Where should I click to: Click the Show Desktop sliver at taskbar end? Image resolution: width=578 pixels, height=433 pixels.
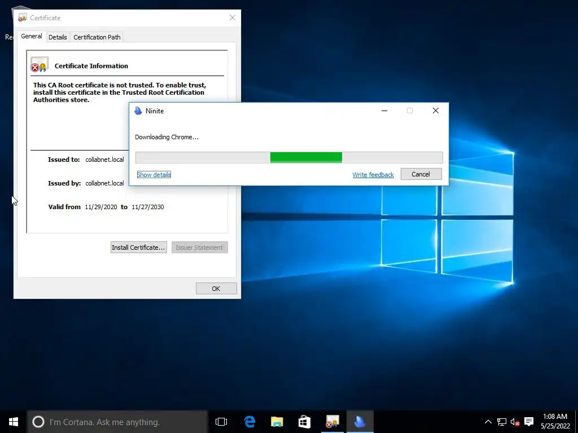click(576, 422)
